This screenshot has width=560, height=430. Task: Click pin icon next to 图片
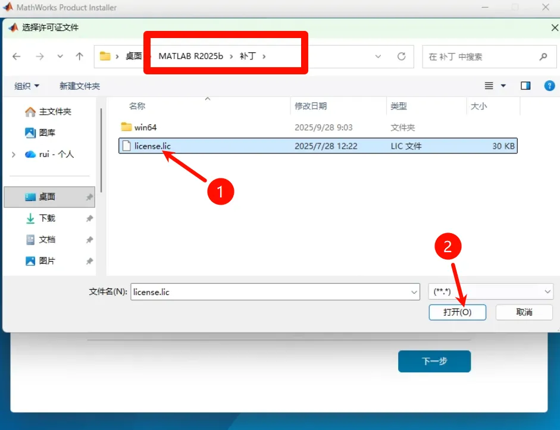pos(89,261)
